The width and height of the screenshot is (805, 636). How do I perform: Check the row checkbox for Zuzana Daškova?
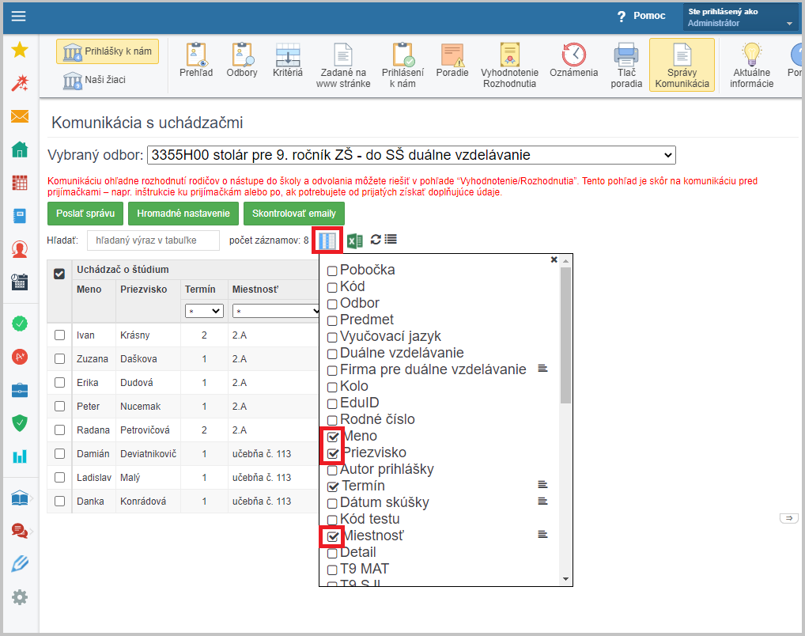[x=59, y=358]
